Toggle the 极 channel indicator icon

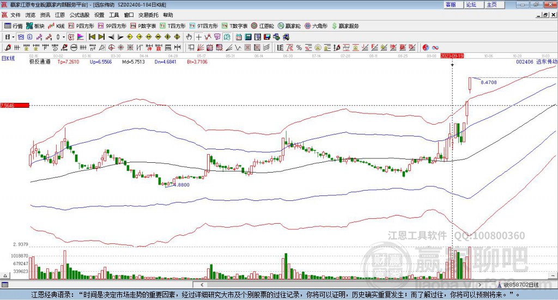(71, 37)
